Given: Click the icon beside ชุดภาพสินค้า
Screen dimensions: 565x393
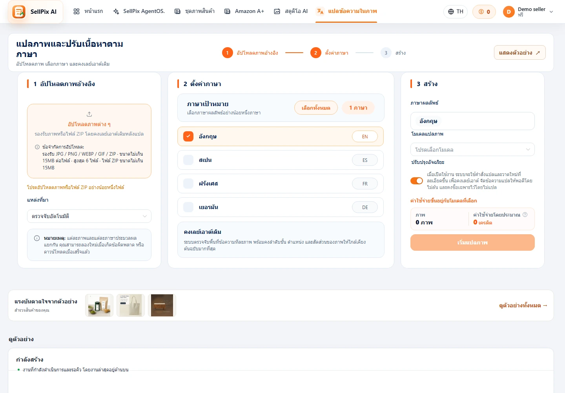Looking at the screenshot, I should coord(178,11).
